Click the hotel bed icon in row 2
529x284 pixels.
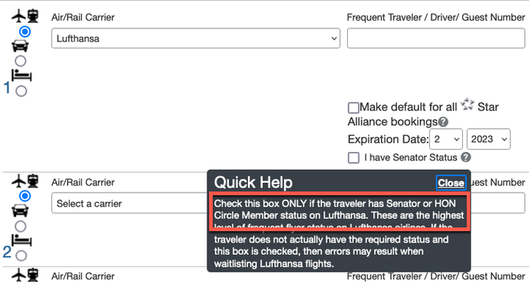pos(21,240)
